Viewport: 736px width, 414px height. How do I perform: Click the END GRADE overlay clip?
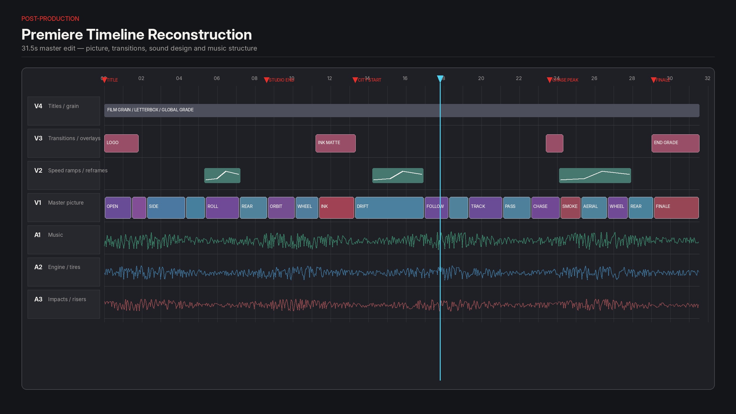(676, 143)
